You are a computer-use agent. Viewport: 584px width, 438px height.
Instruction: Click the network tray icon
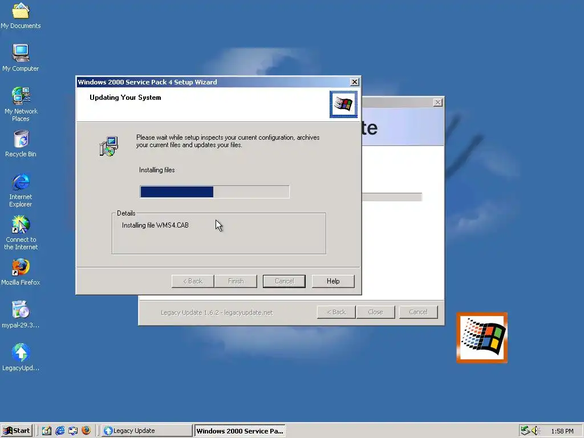[x=525, y=431]
